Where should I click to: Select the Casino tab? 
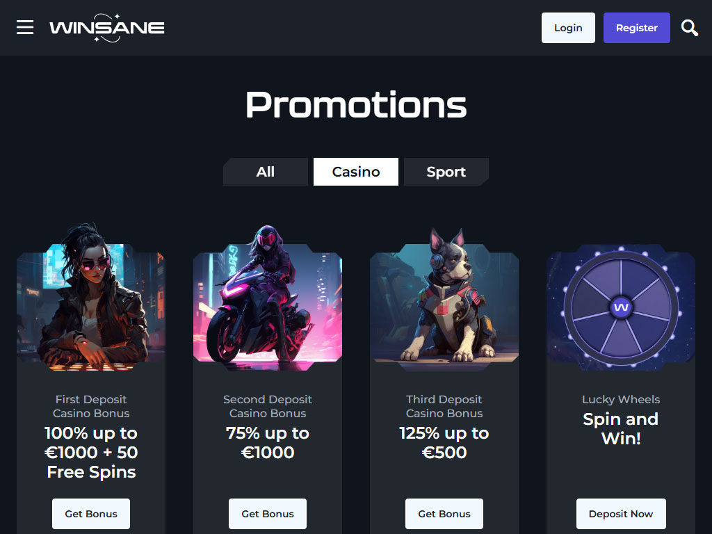point(356,172)
